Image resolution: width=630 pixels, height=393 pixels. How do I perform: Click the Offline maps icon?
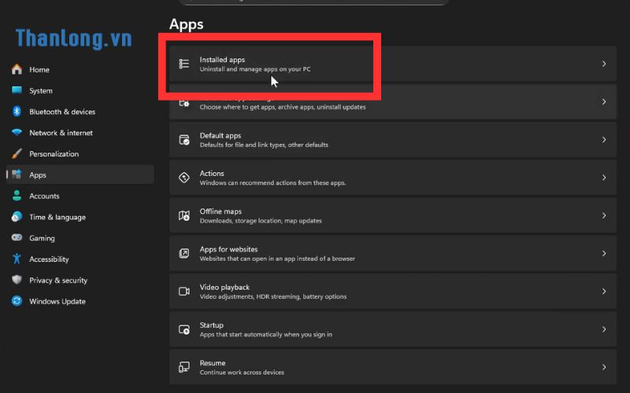click(x=184, y=215)
